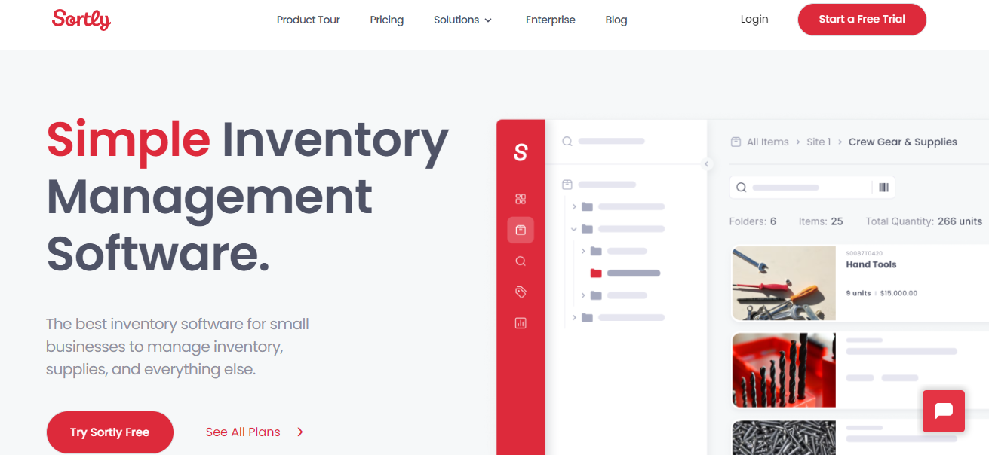Open the chat widget button
The image size is (989, 455).
pyautogui.click(x=944, y=411)
